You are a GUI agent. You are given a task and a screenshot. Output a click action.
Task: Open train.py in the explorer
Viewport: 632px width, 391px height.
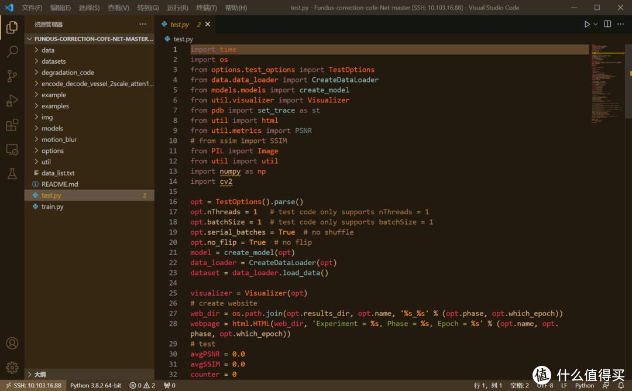point(52,207)
